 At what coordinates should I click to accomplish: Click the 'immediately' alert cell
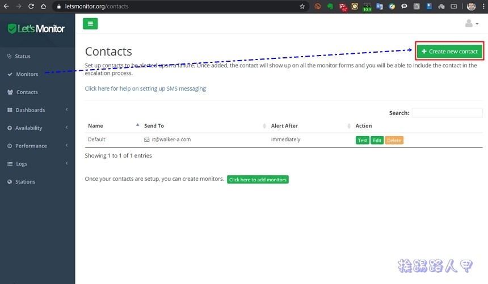point(285,139)
